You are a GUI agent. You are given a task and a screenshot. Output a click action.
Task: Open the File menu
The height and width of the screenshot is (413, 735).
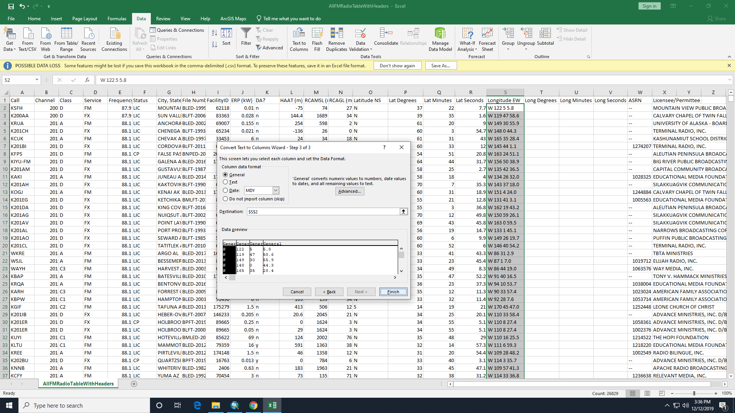[11, 19]
